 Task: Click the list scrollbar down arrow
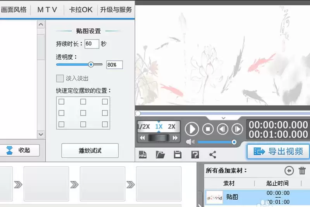(x=41, y=135)
